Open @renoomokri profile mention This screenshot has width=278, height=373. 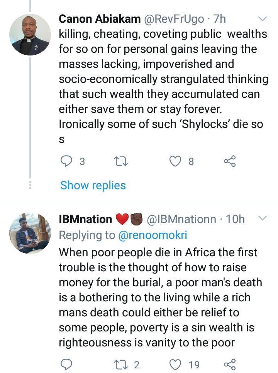tap(153, 235)
